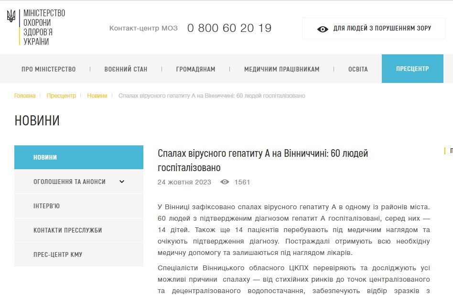Open the 'Воєнний стан' menu item
Image resolution: width=453 pixels, height=295 pixels.
[x=126, y=69]
